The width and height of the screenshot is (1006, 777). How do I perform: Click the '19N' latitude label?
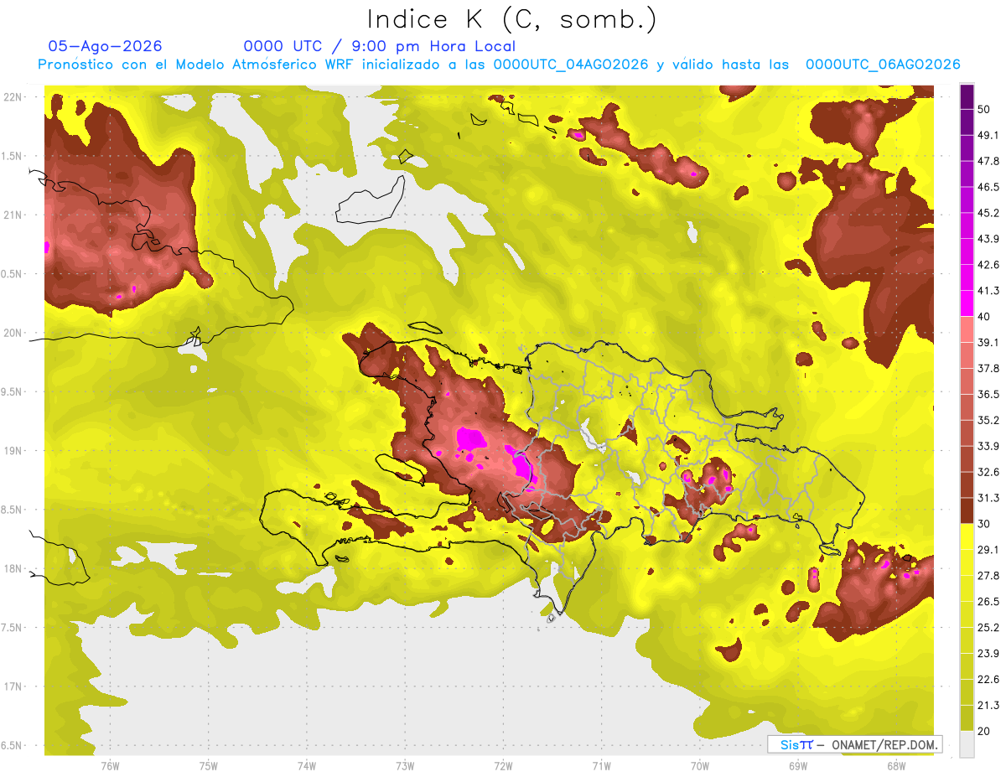click(x=13, y=450)
